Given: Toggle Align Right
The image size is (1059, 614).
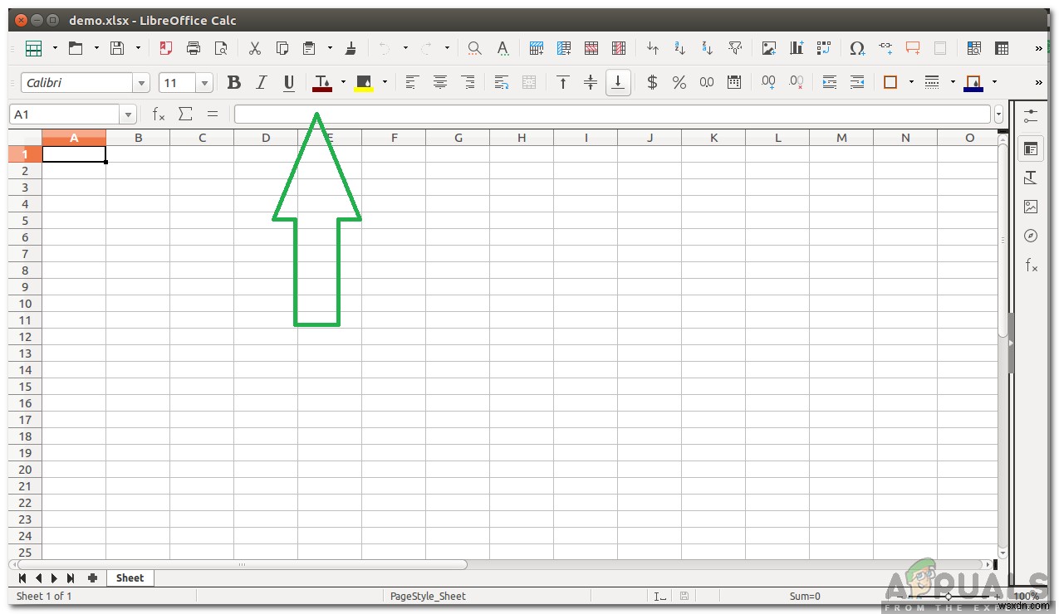Looking at the screenshot, I should coord(468,82).
